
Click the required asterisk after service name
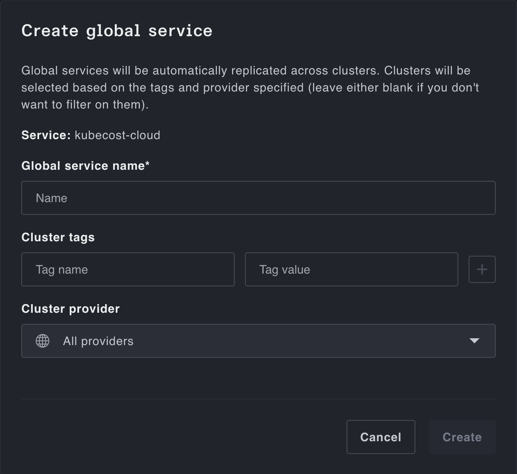coord(147,164)
